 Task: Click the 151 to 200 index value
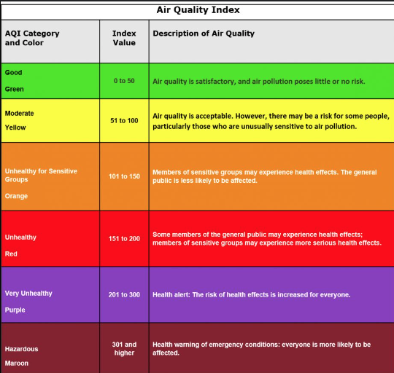[124, 238]
